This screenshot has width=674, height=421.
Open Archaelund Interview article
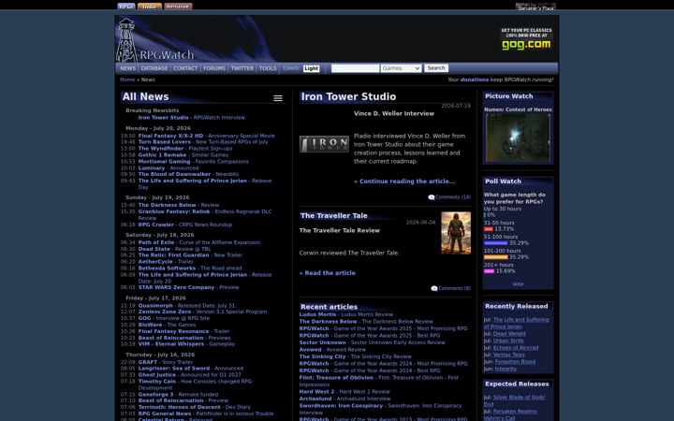[x=344, y=399]
